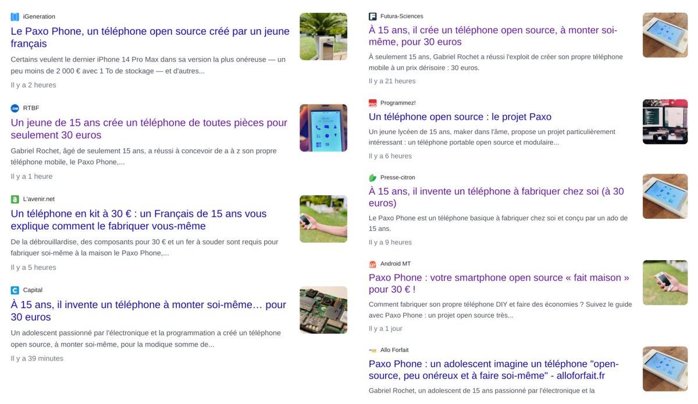The image size is (698, 404).
Task: Open 'Un téléphone open source : le projet Paxo'
Action: click(460, 117)
